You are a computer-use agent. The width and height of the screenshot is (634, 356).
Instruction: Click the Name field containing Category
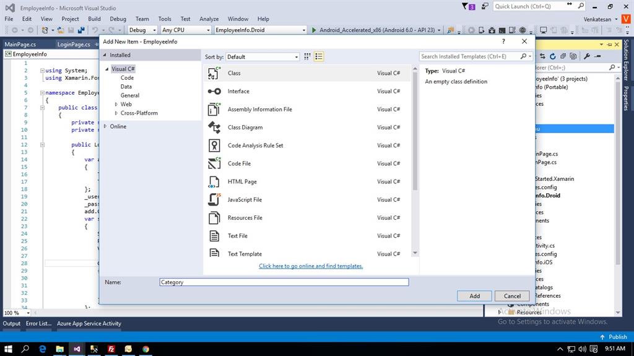(284, 282)
